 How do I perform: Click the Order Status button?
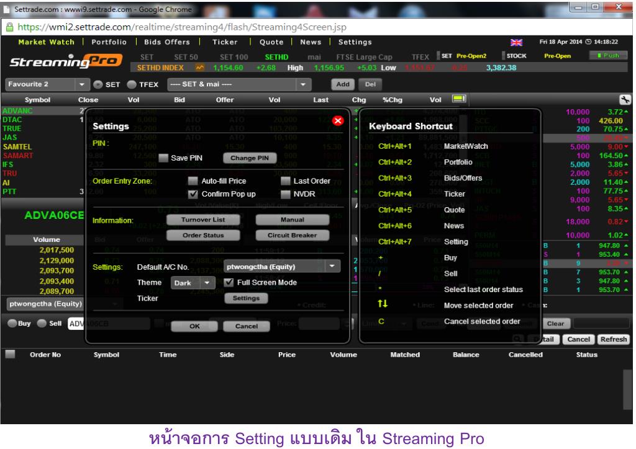(x=203, y=235)
